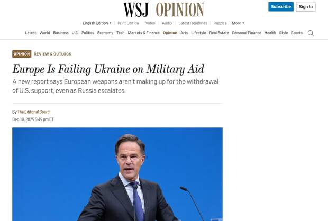This screenshot has height=221, width=328.
Task: Select the brown Opinion badge
Action: [x=22, y=54]
